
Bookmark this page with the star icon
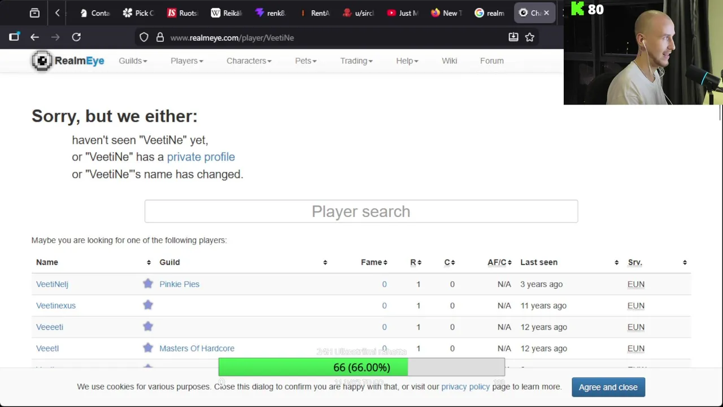click(529, 37)
